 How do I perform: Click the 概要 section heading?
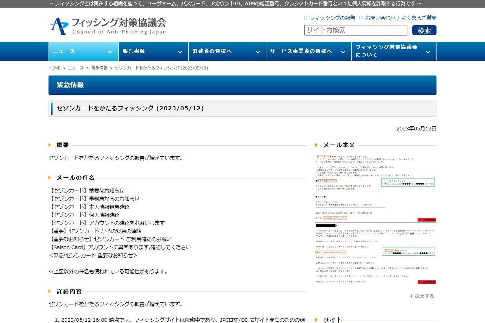pos(63,145)
